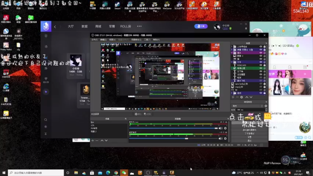
Task: Click the OBS exit button
Action: click(x=250, y=140)
